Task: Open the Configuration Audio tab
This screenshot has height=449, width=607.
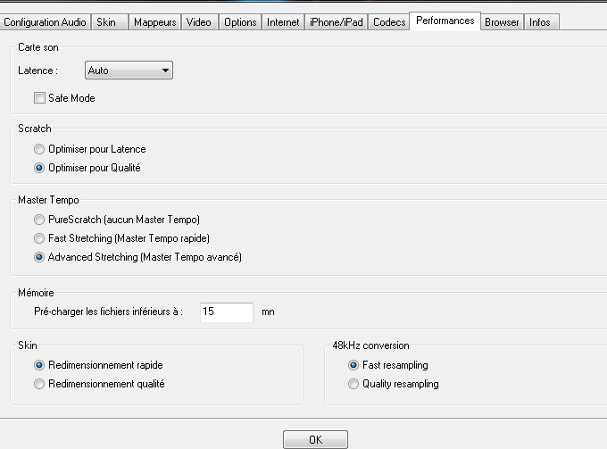Action: 45,22
